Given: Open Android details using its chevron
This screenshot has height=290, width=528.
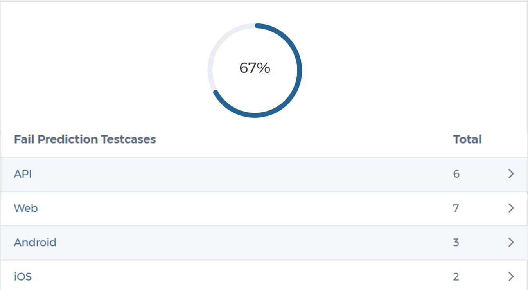Looking at the screenshot, I should coord(511,242).
